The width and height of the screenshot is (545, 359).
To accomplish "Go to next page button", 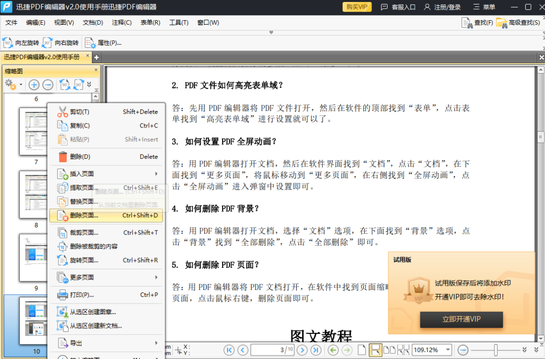I will tap(302, 350).
